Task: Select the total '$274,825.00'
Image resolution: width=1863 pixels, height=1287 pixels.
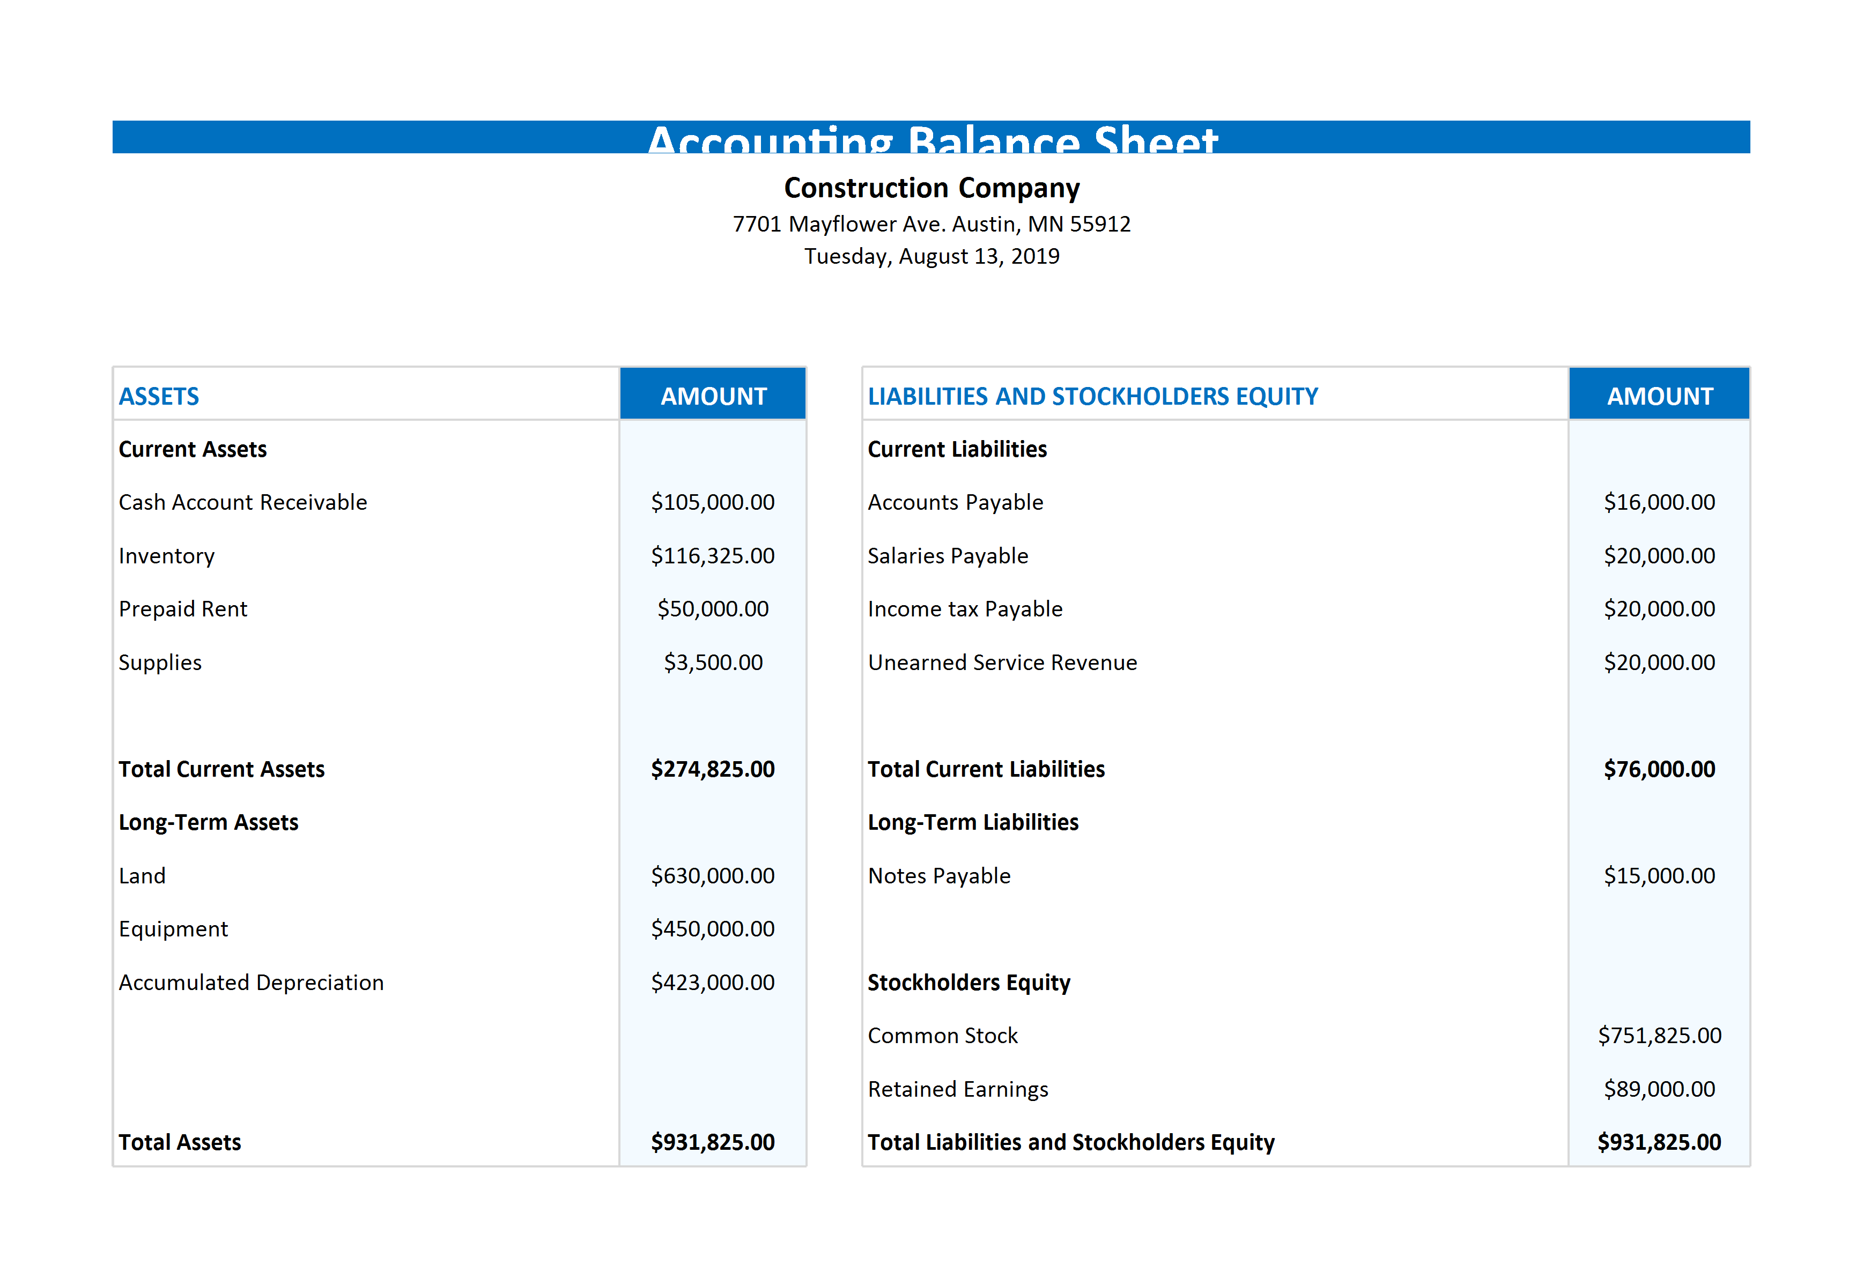Action: click(x=713, y=769)
